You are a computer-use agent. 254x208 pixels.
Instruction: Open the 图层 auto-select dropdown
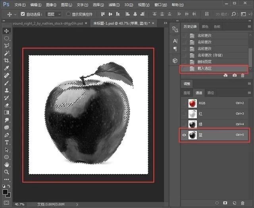tap(54, 14)
